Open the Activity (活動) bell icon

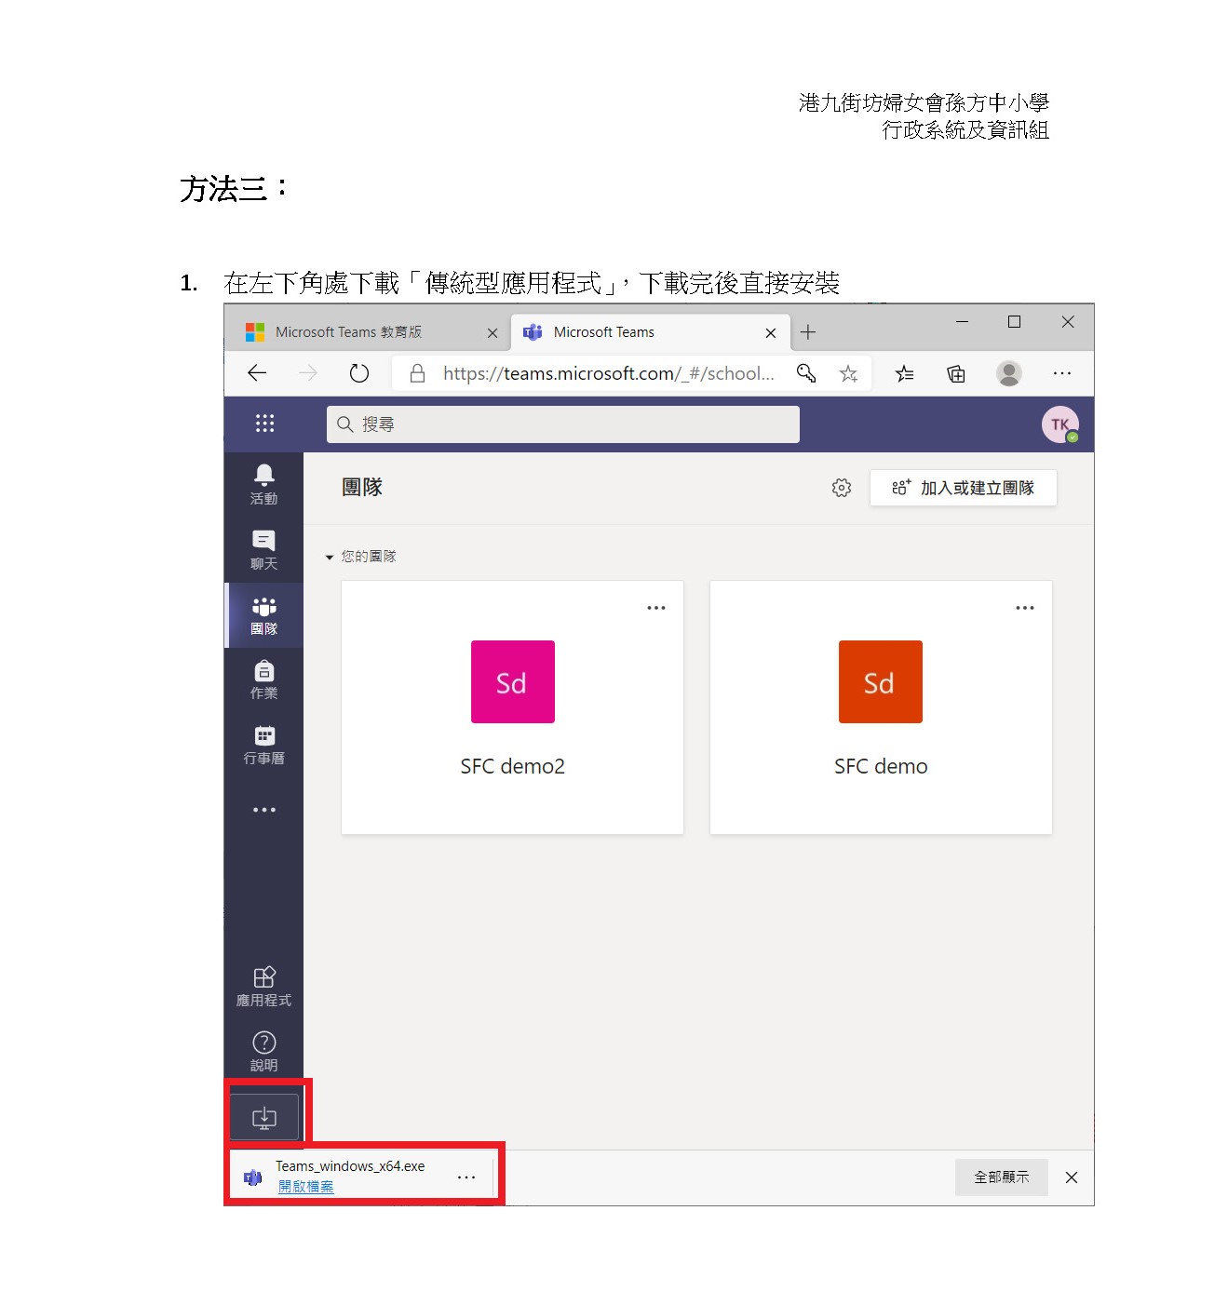pyautogui.click(x=264, y=485)
